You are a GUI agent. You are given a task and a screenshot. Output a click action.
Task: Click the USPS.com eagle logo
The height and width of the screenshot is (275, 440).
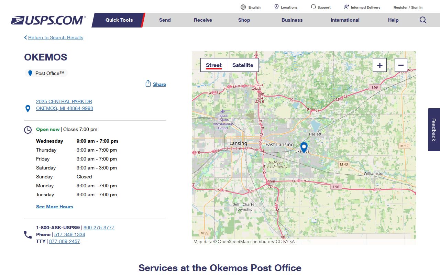click(48, 20)
